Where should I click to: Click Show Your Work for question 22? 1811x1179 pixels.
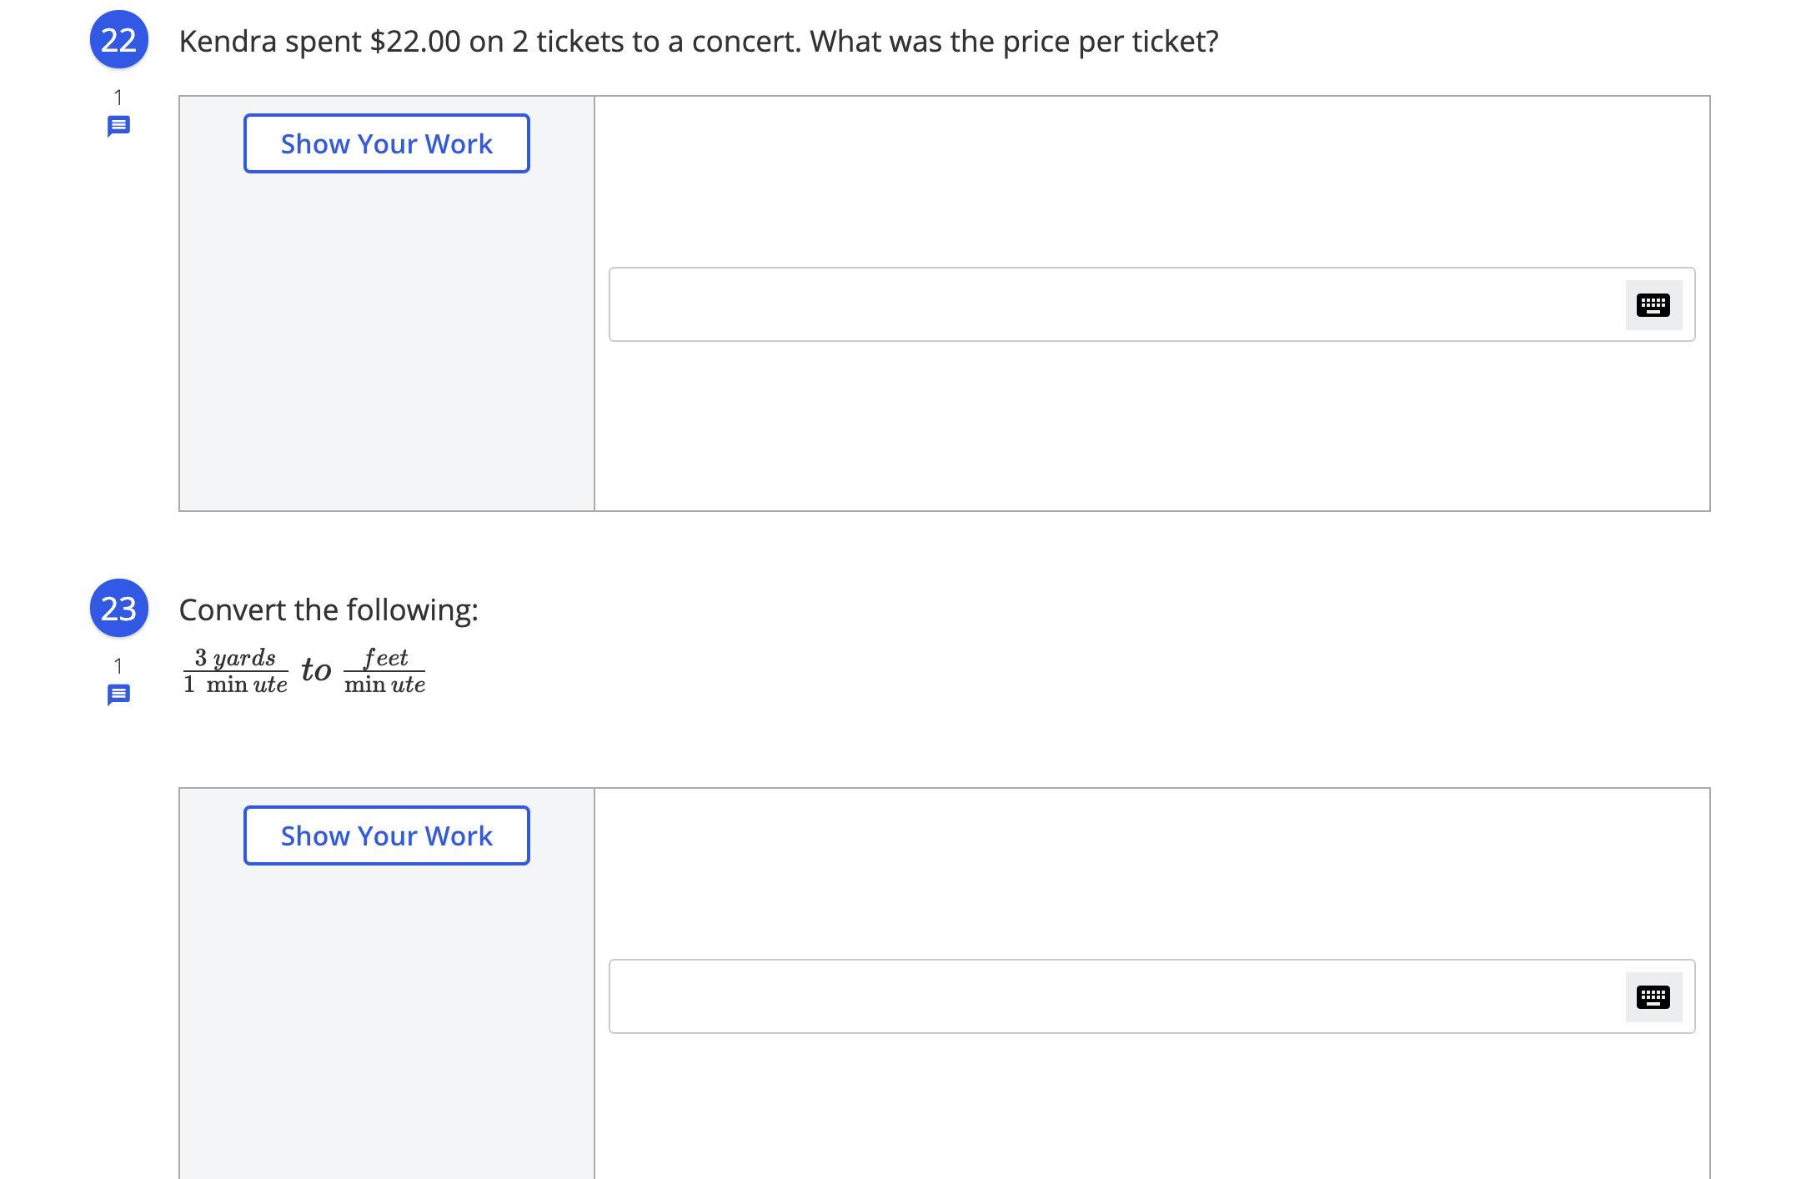(x=386, y=143)
